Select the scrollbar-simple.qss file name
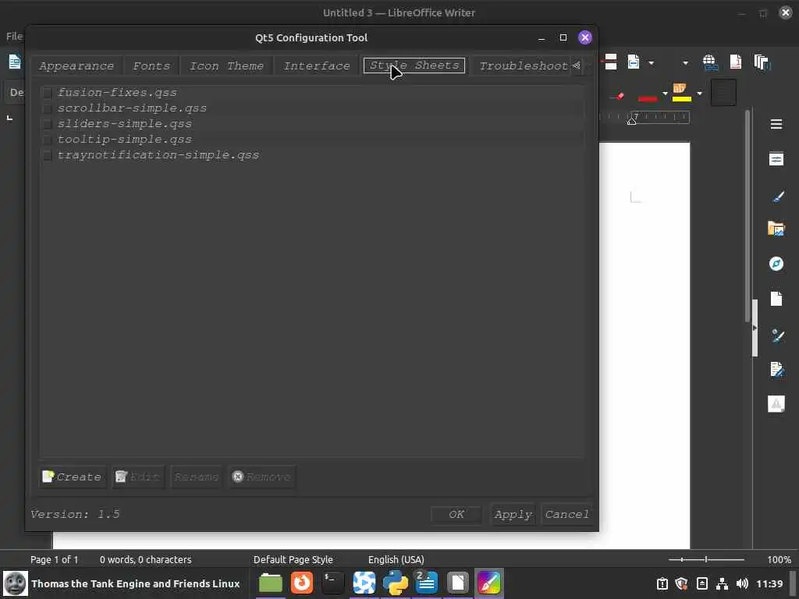This screenshot has width=799, height=599. coord(132,108)
